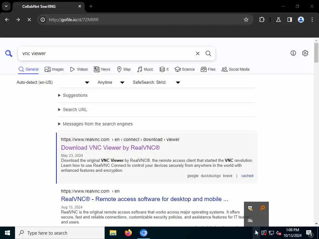The image size is (319, 239).
Task: Switch to the Science tab
Action: pyautogui.click(x=184, y=69)
